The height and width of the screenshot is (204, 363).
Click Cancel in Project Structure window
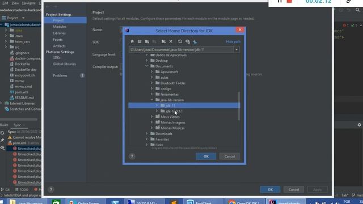point(294,189)
